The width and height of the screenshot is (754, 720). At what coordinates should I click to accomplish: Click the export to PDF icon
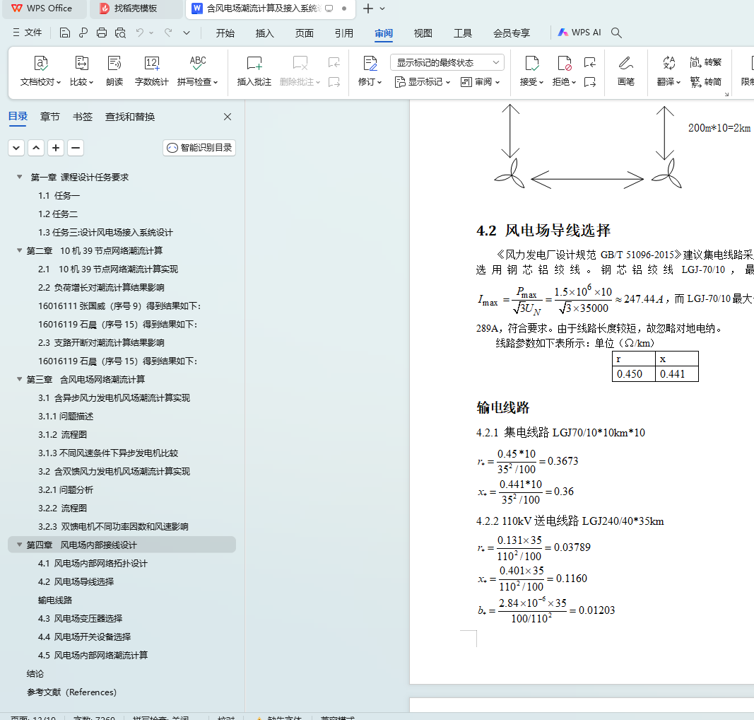click(83, 33)
